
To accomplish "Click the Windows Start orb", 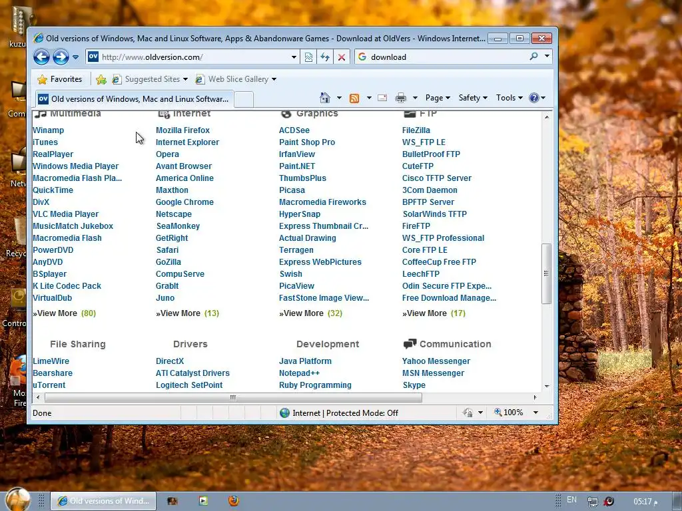I will click(x=18, y=499).
